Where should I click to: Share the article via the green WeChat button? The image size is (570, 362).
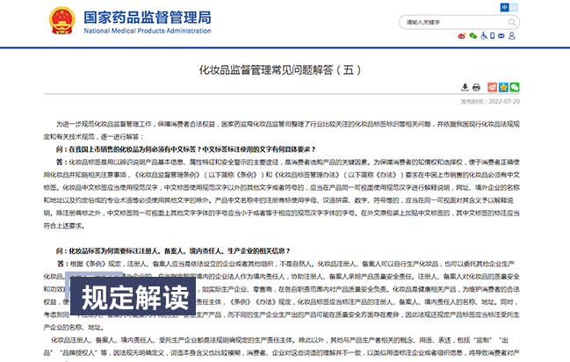click(515, 87)
